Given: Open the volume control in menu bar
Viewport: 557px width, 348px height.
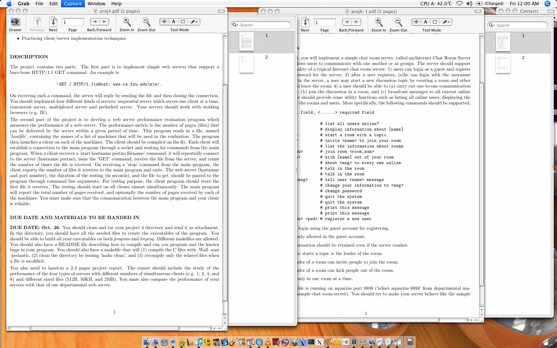Looking at the screenshot, I should click(x=469, y=4).
